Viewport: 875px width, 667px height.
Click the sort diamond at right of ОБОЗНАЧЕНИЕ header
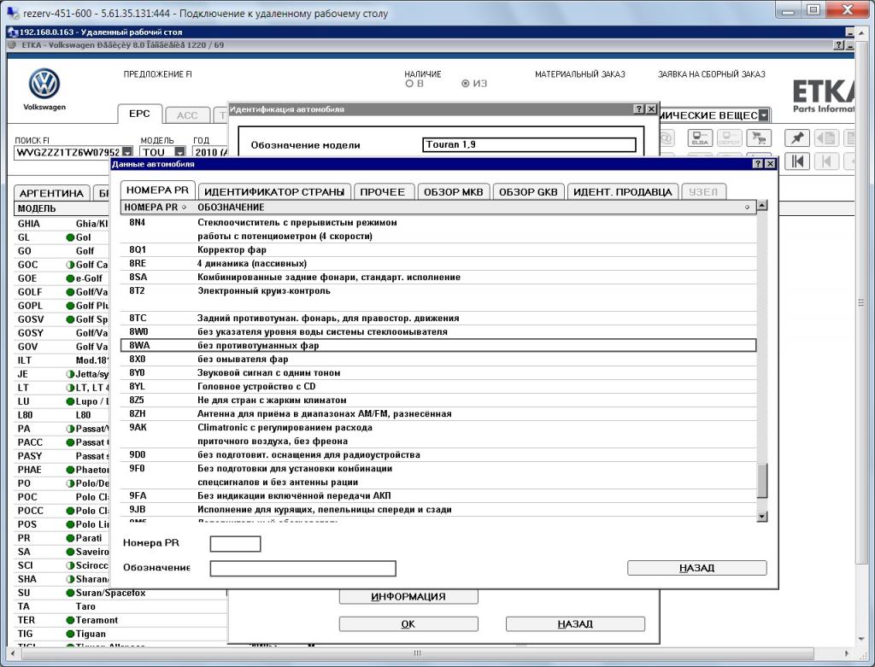[x=747, y=208]
